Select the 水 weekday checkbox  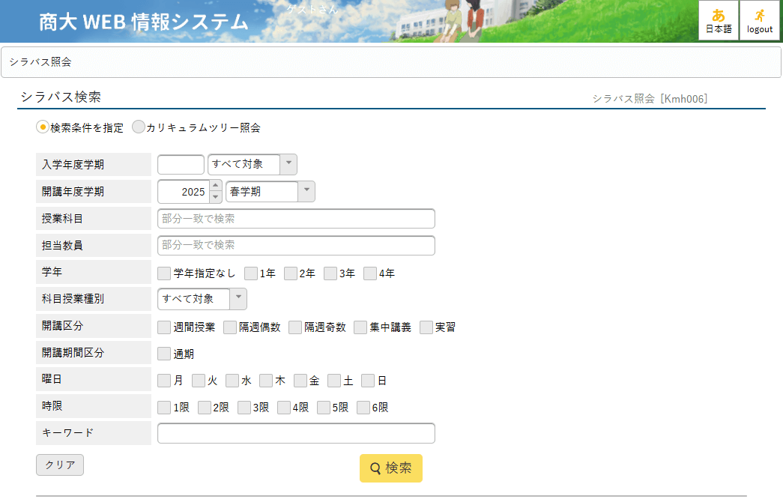point(232,381)
